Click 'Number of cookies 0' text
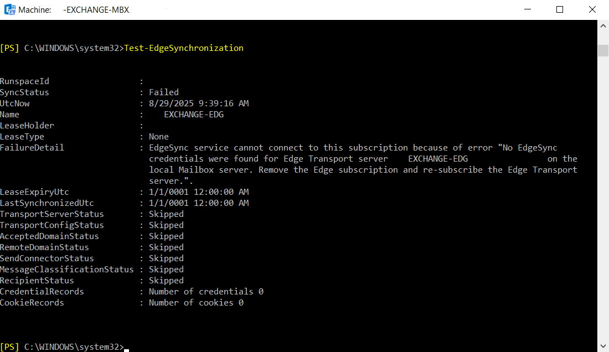This screenshot has height=352, width=609. (x=196, y=303)
